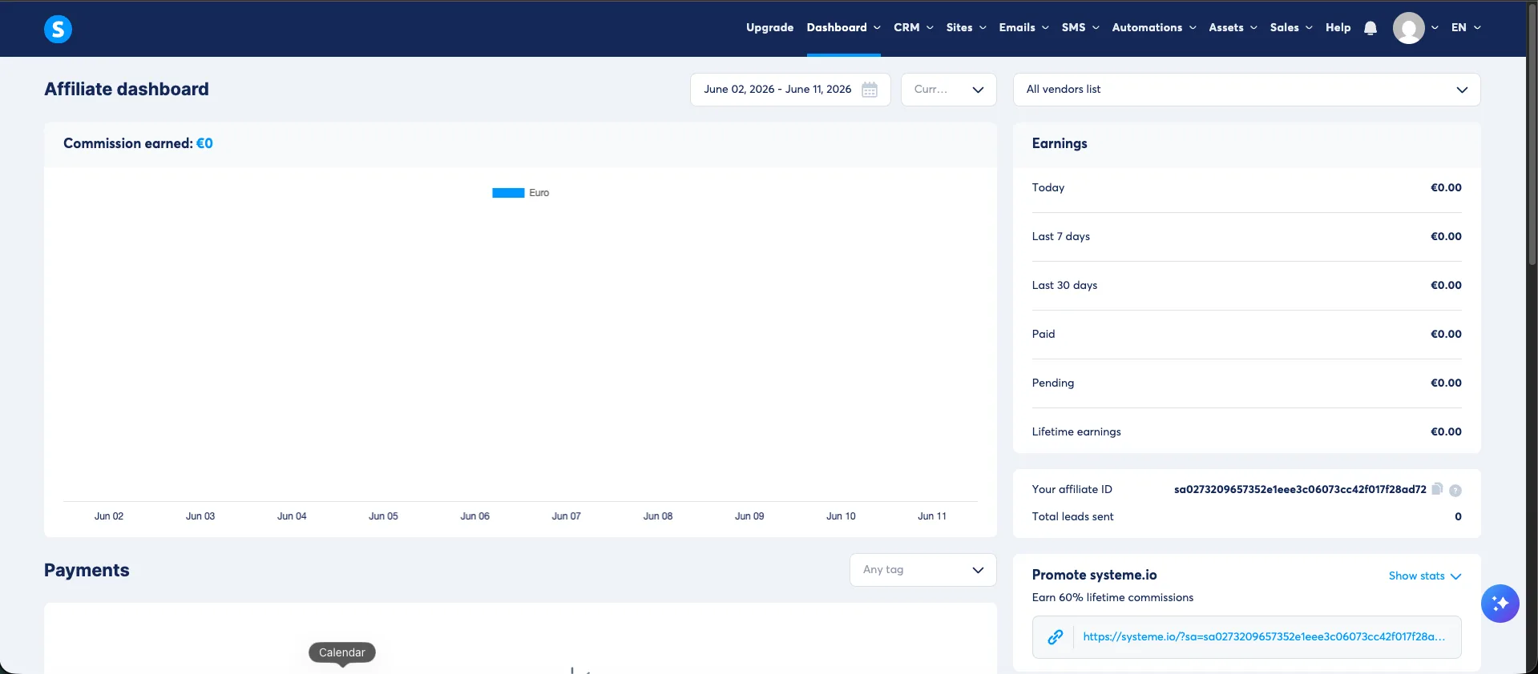The width and height of the screenshot is (1538, 674).
Task: Click the Today earnings label
Action: (1048, 187)
